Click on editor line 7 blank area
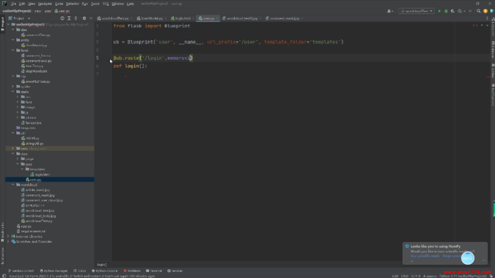The image size is (495, 278). coord(232,74)
